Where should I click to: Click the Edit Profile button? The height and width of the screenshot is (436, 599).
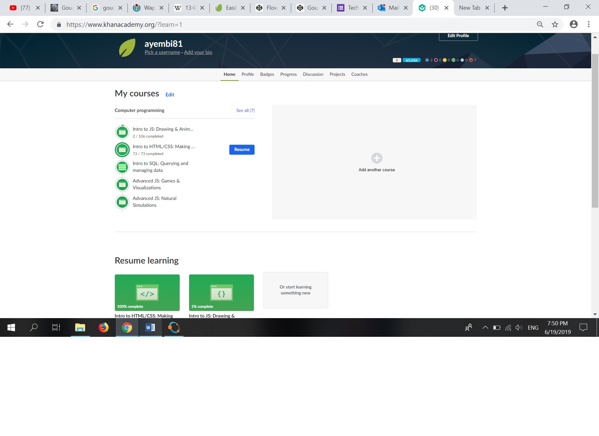click(458, 36)
